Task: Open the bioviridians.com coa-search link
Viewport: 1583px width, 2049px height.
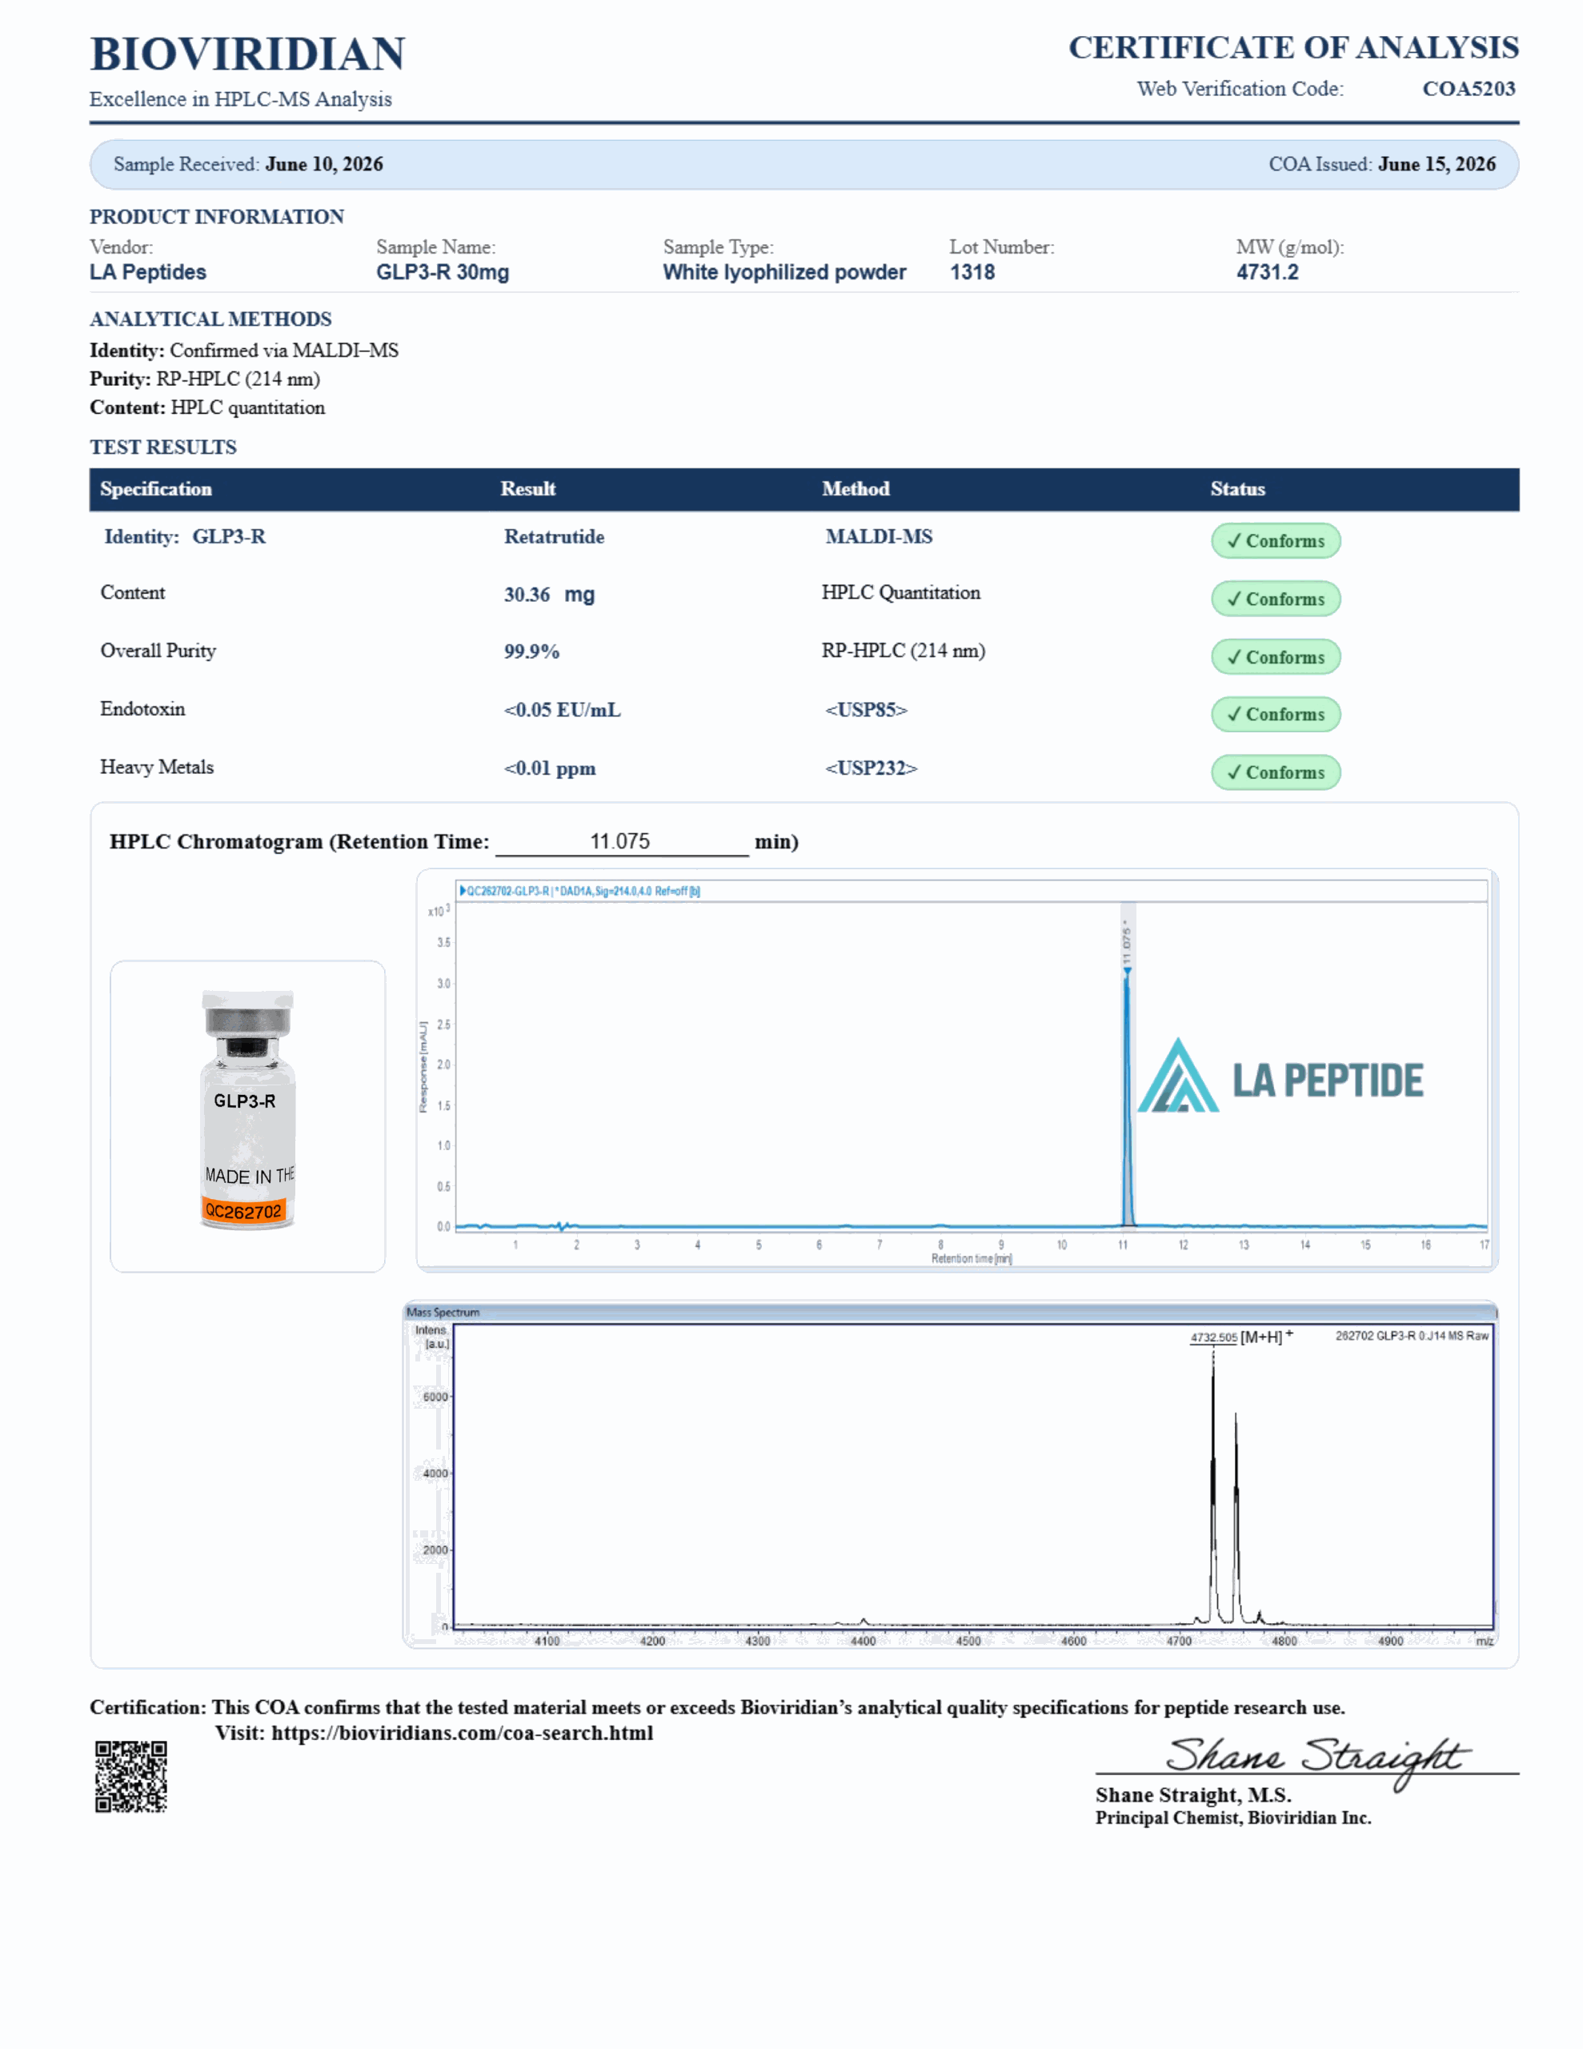Action: pos(462,1733)
